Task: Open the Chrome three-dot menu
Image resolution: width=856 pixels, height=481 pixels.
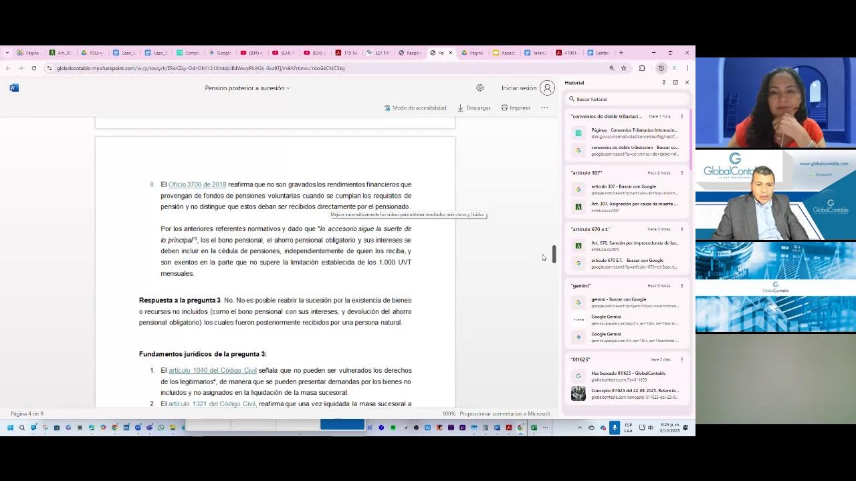Action: pyautogui.click(x=687, y=68)
